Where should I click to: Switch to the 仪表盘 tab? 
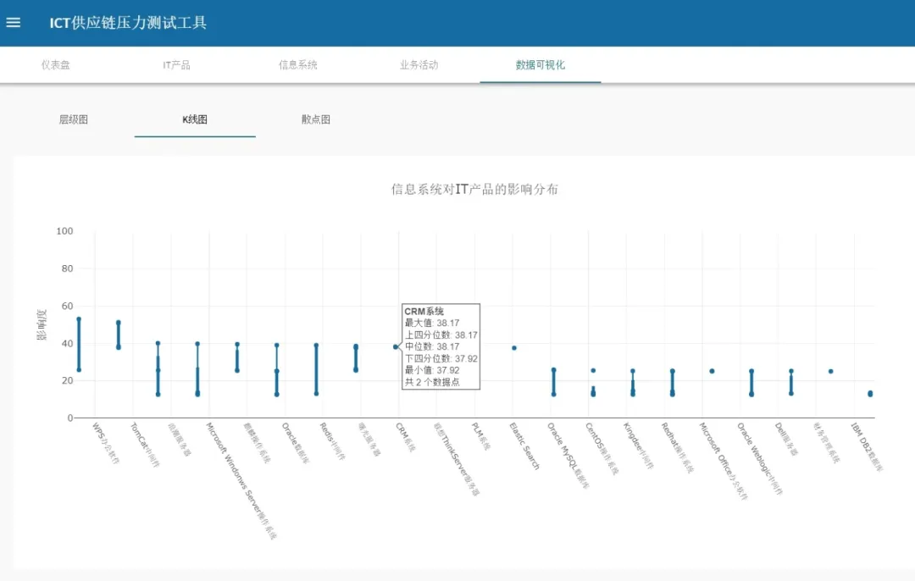[55, 64]
